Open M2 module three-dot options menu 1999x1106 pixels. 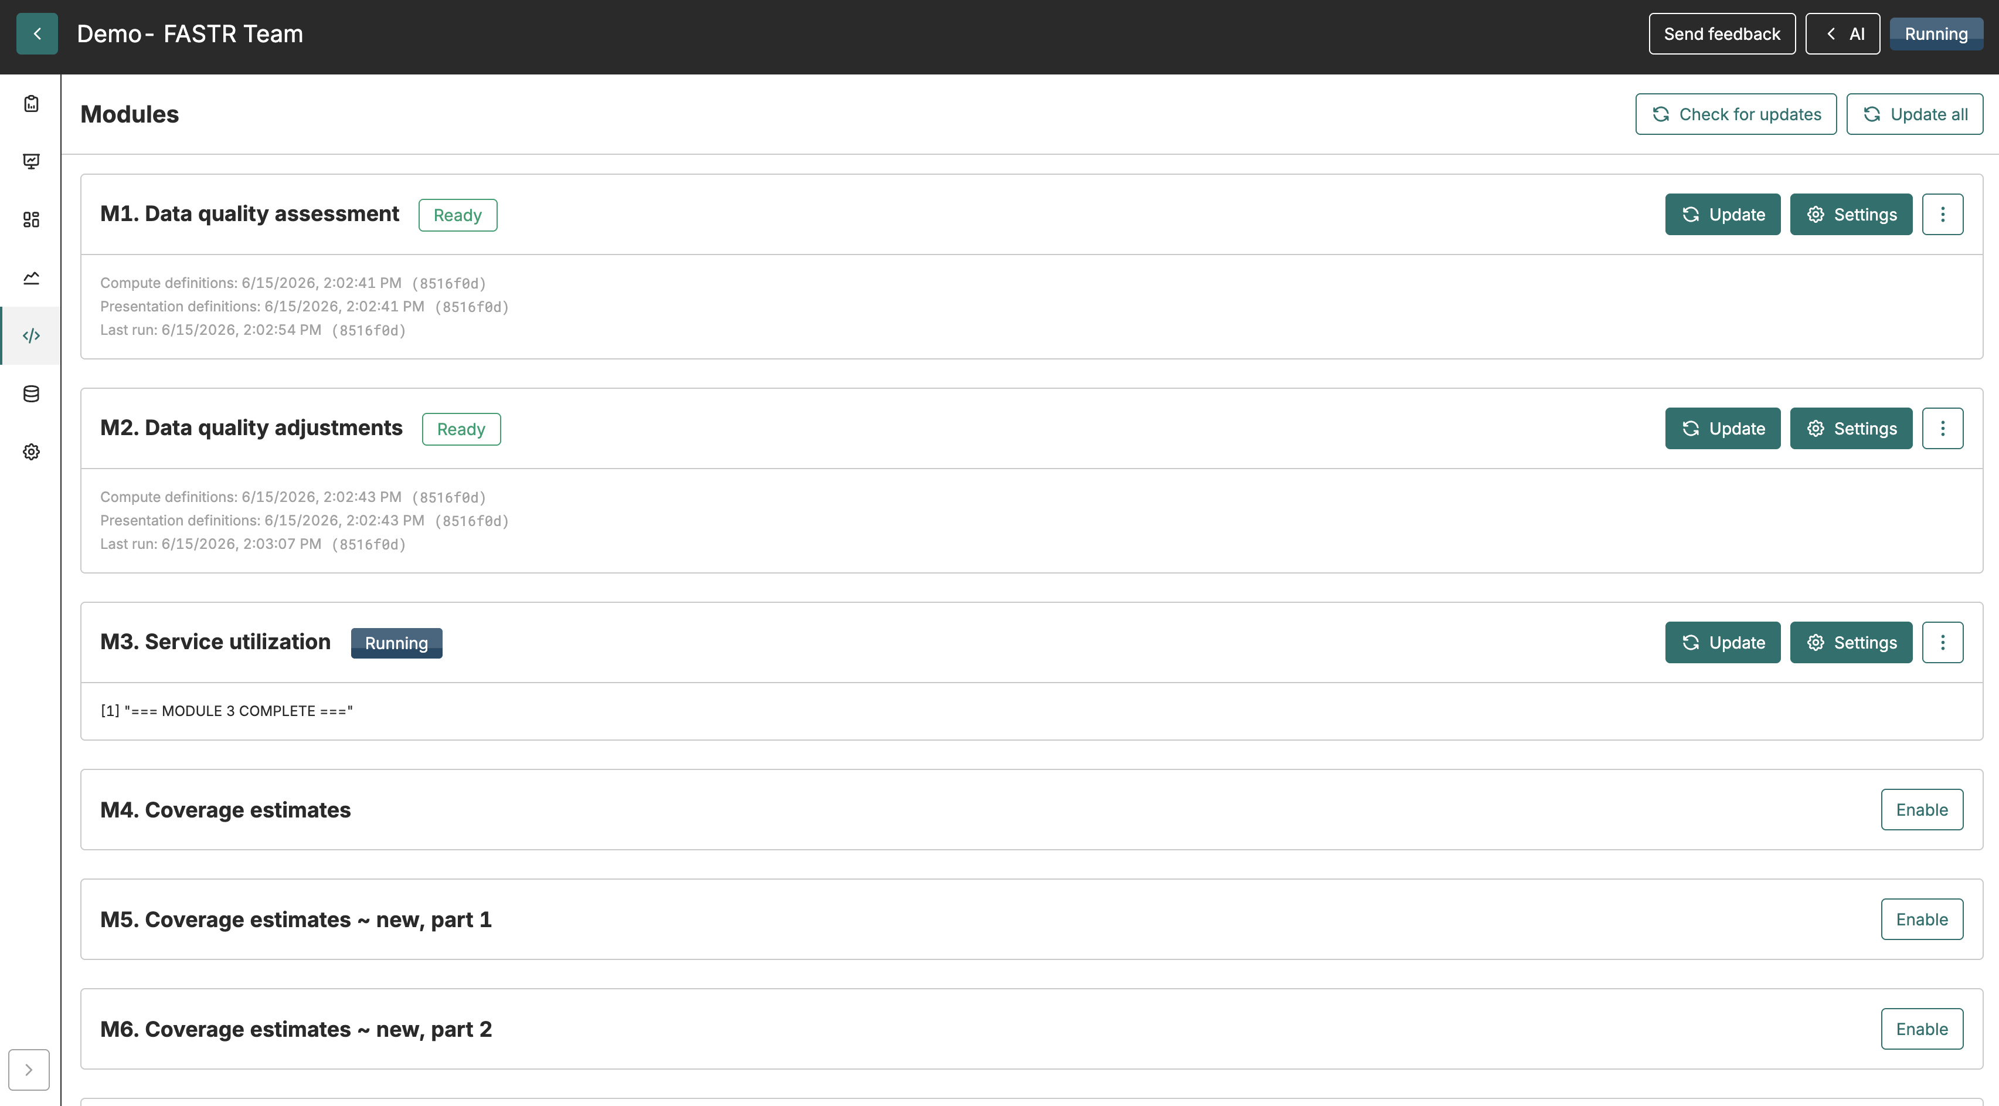pos(1942,429)
